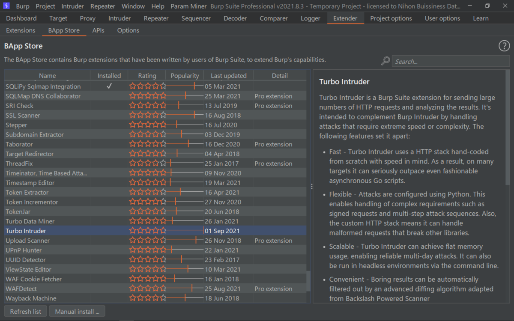Sort by the Last updated column header
The width and height of the screenshot is (514, 321).
tap(228, 75)
